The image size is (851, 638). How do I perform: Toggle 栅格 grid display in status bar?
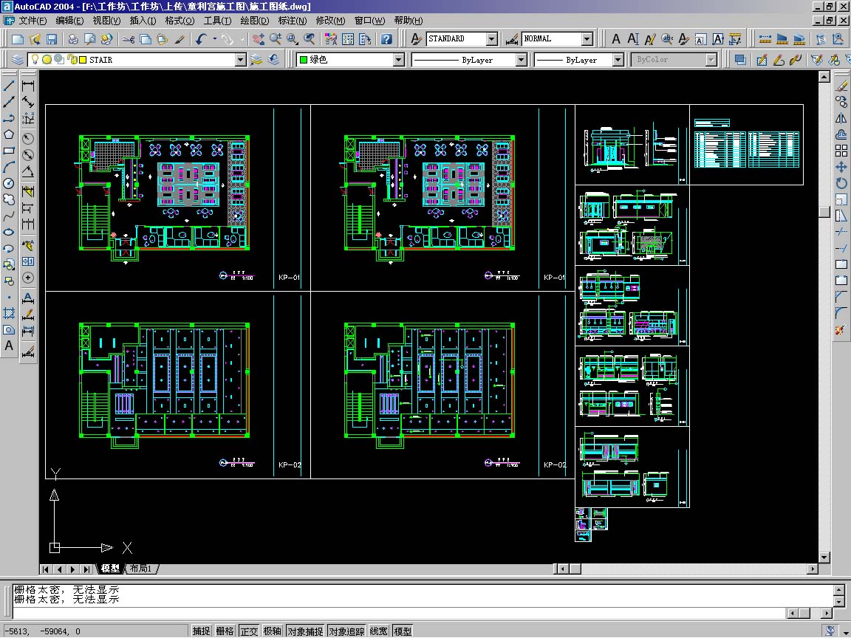[225, 631]
